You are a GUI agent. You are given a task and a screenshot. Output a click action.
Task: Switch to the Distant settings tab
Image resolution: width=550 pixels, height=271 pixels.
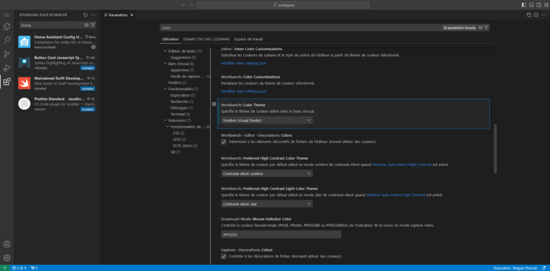coord(206,39)
